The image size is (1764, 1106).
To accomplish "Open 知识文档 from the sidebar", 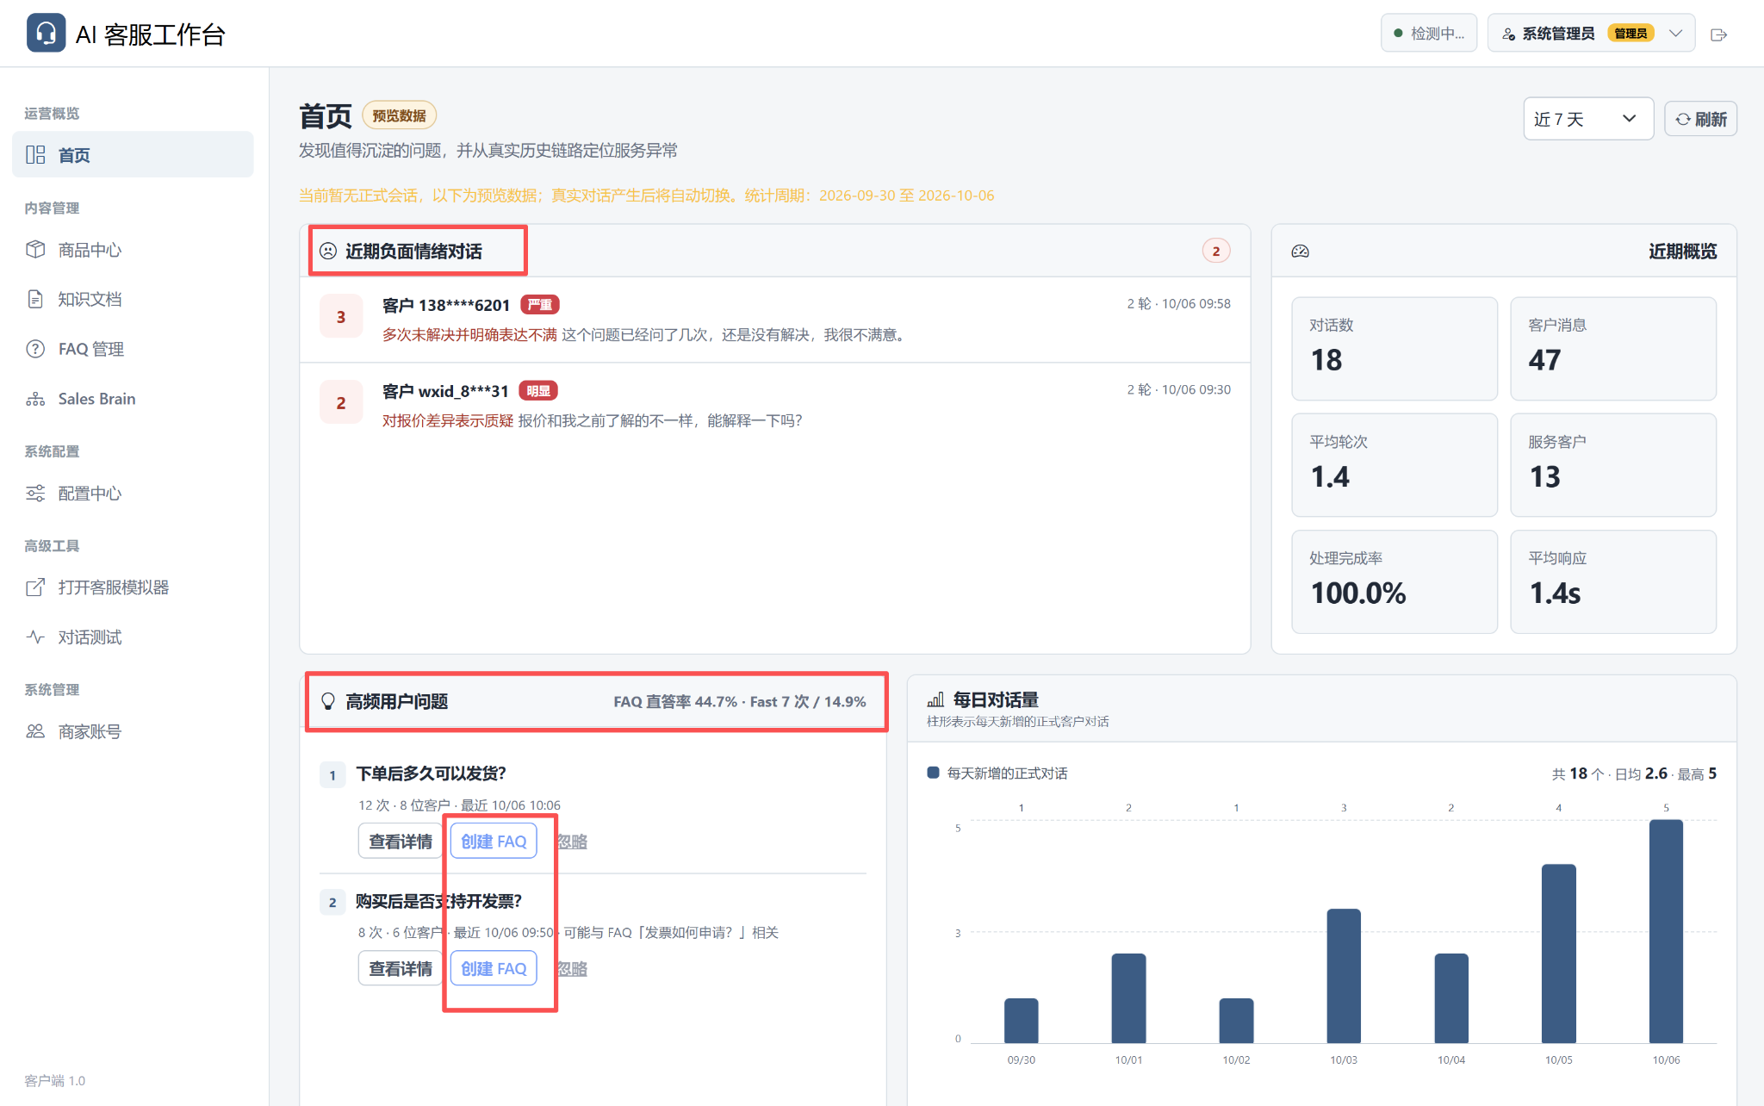I will tap(133, 299).
